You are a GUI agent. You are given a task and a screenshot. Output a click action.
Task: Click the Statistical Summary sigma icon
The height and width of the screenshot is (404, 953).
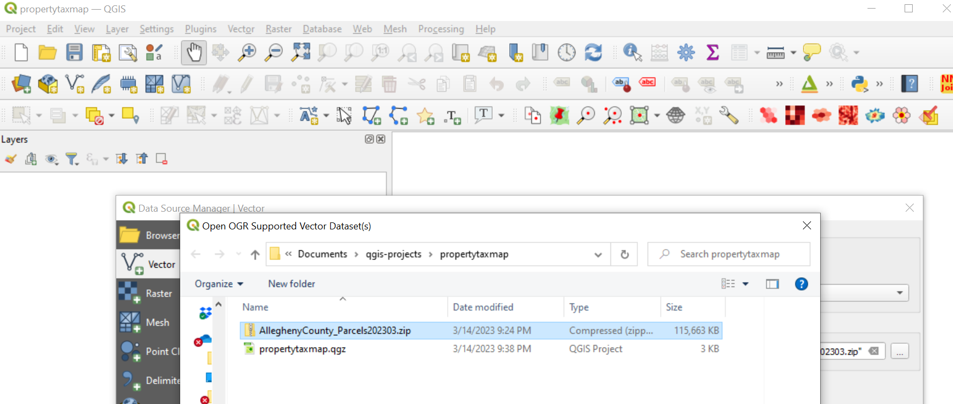713,52
